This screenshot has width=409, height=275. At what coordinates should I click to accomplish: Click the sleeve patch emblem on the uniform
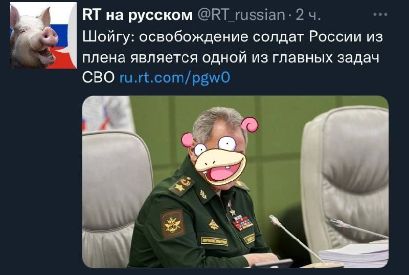click(172, 224)
